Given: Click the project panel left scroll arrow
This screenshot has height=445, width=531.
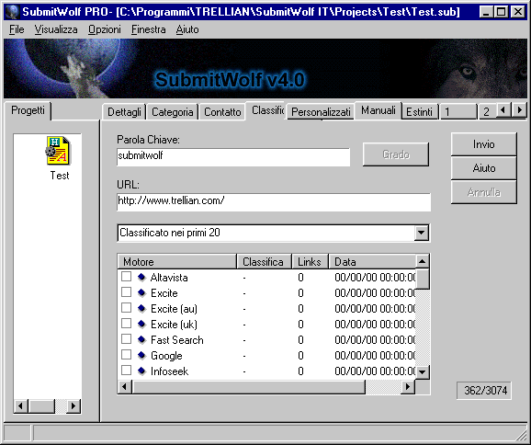Looking at the screenshot, I should pyautogui.click(x=21, y=406).
